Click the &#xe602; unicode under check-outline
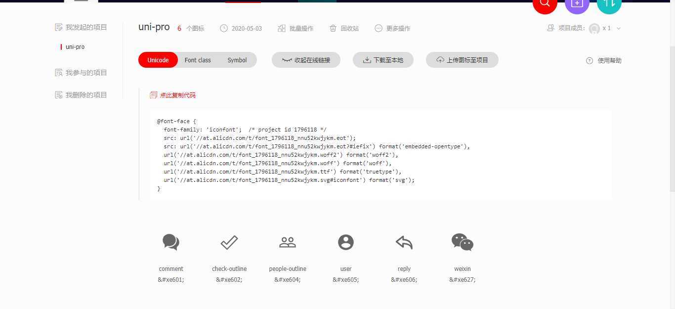675x309 pixels. [229, 280]
